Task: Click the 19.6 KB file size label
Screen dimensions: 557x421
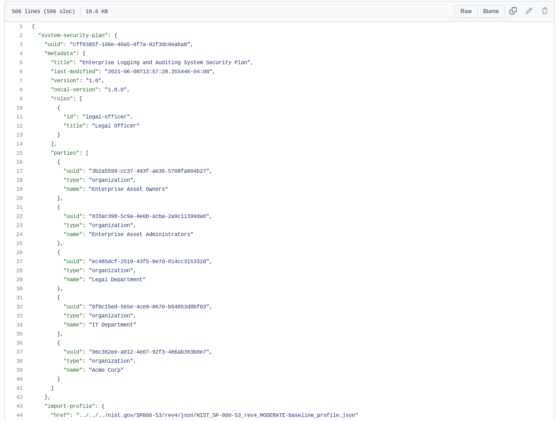Action: [96, 11]
